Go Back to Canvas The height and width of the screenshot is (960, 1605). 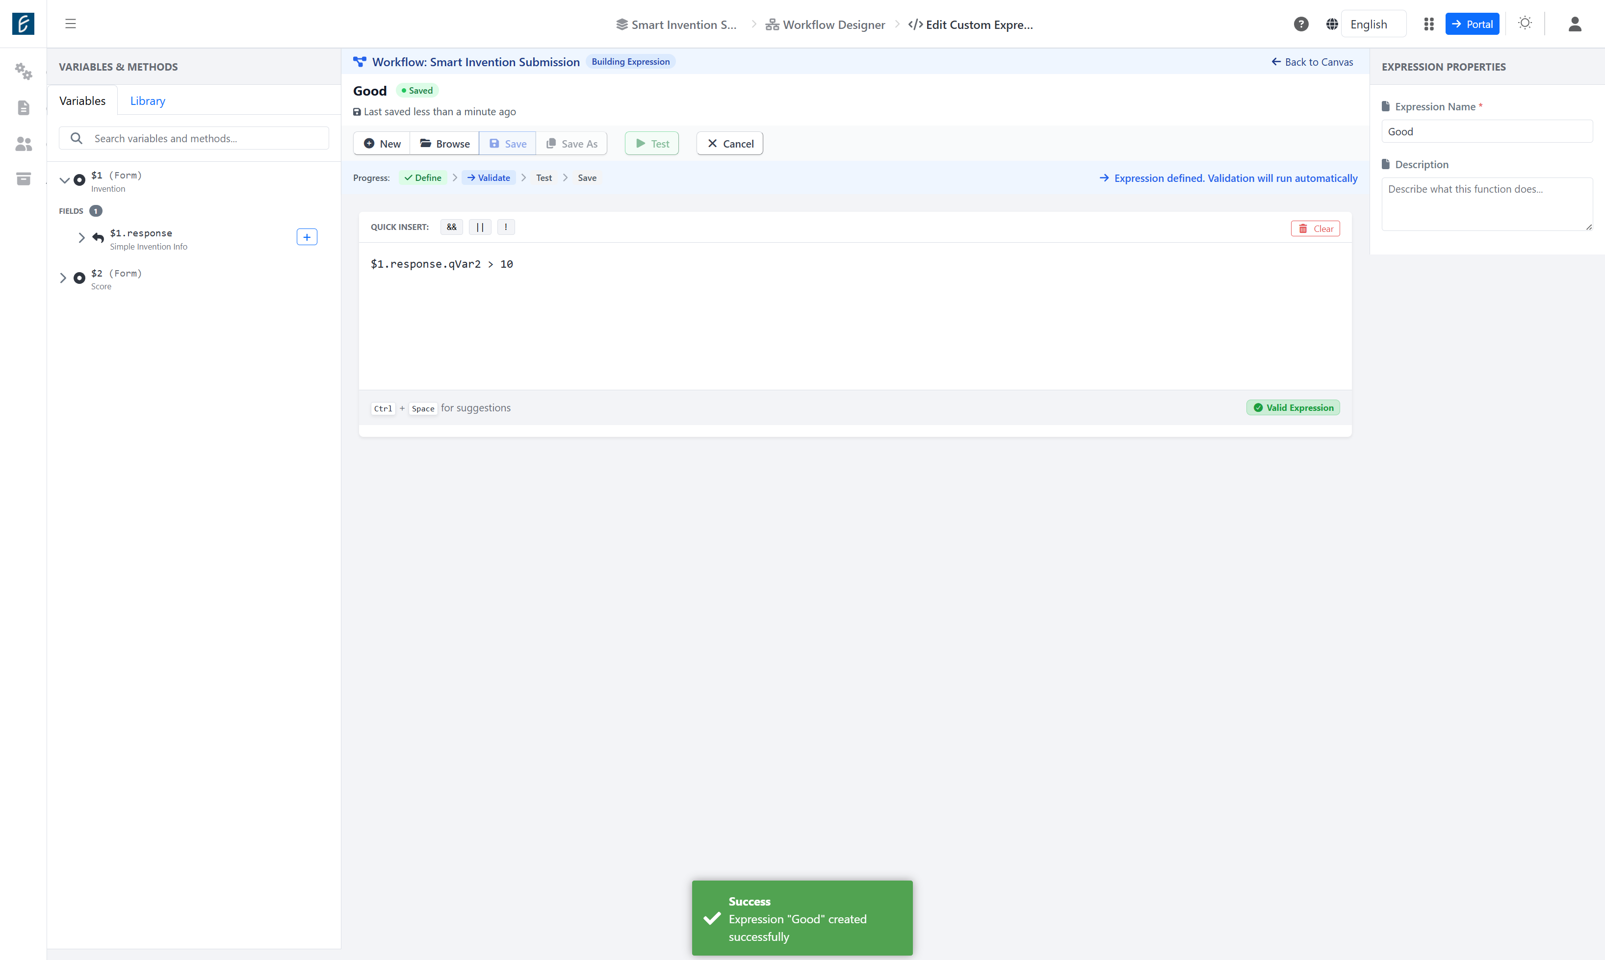pos(1313,62)
